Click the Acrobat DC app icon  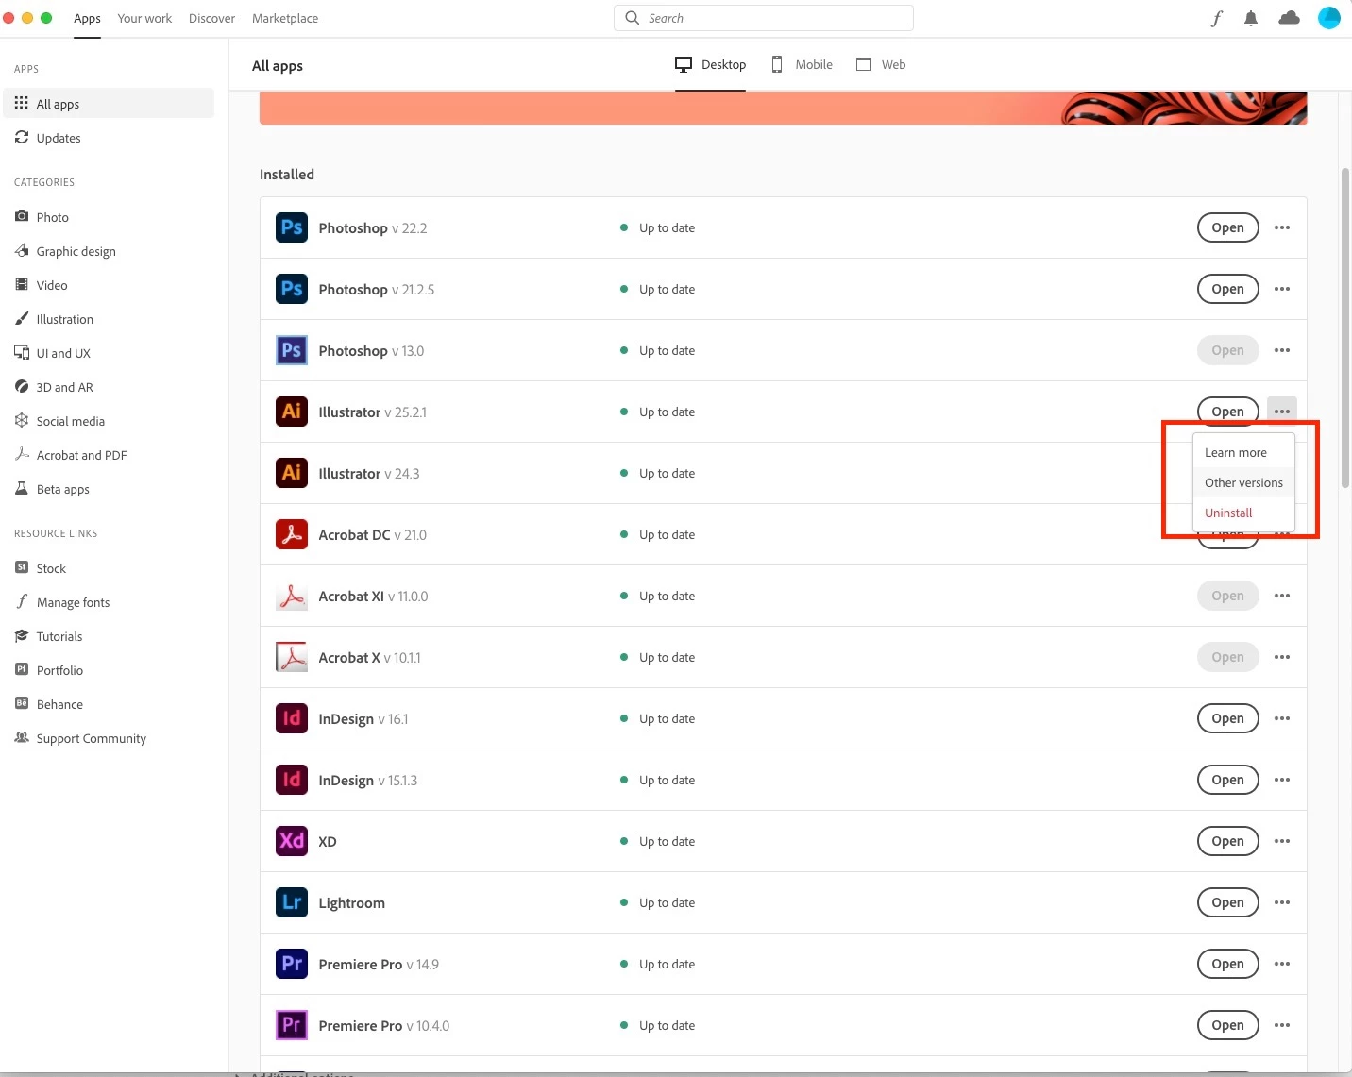click(292, 534)
